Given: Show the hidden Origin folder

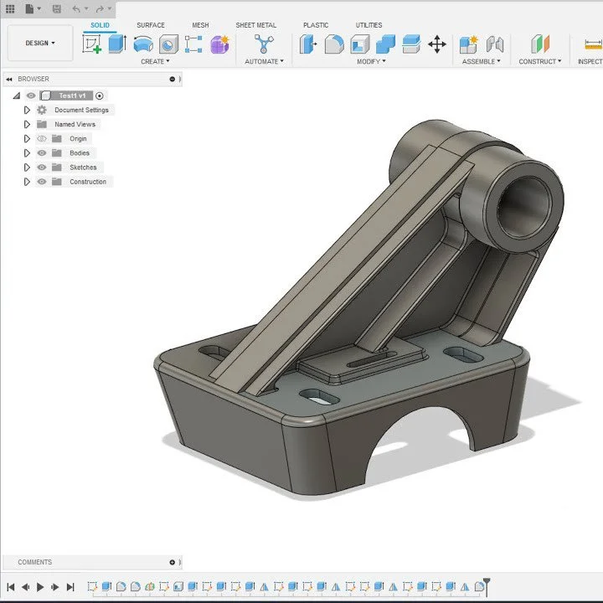Looking at the screenshot, I should point(42,138).
